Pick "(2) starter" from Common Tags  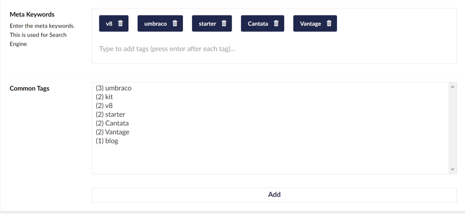(110, 114)
